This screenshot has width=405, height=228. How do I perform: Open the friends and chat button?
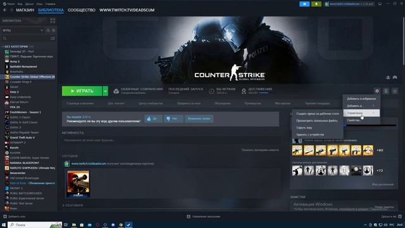tap(391, 217)
